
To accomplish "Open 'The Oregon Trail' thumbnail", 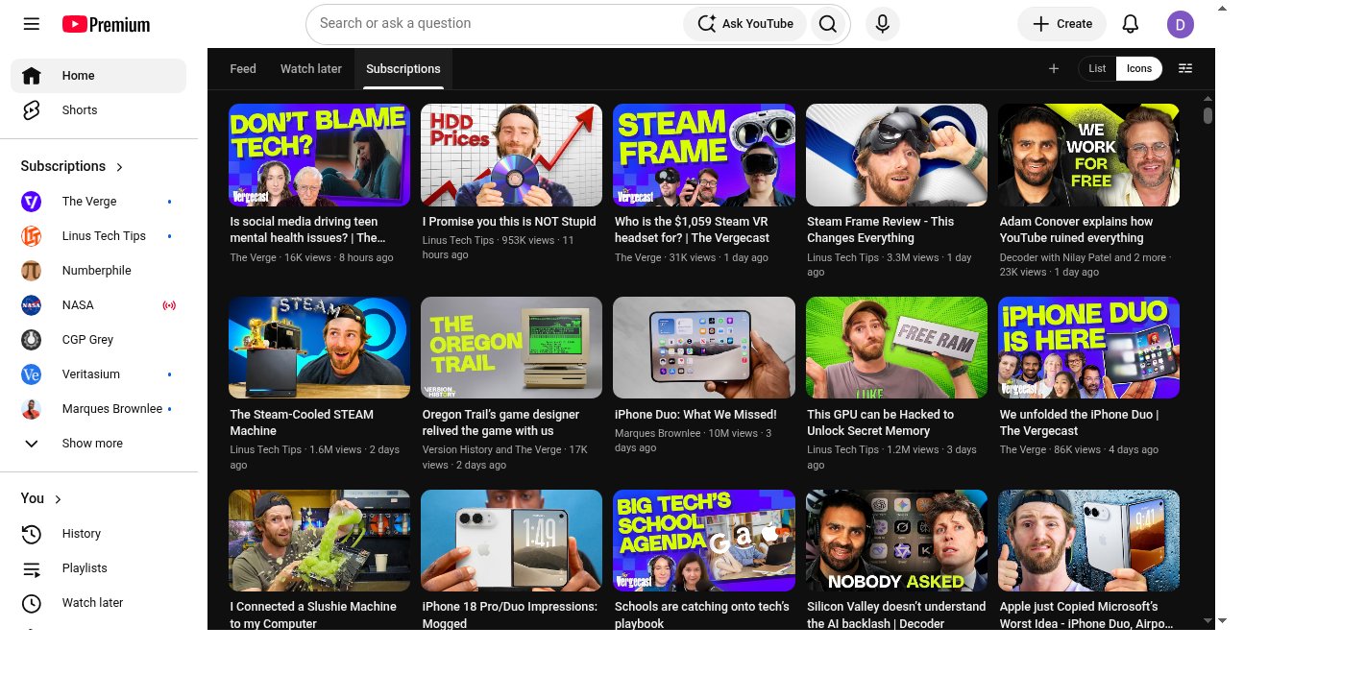I will [511, 348].
